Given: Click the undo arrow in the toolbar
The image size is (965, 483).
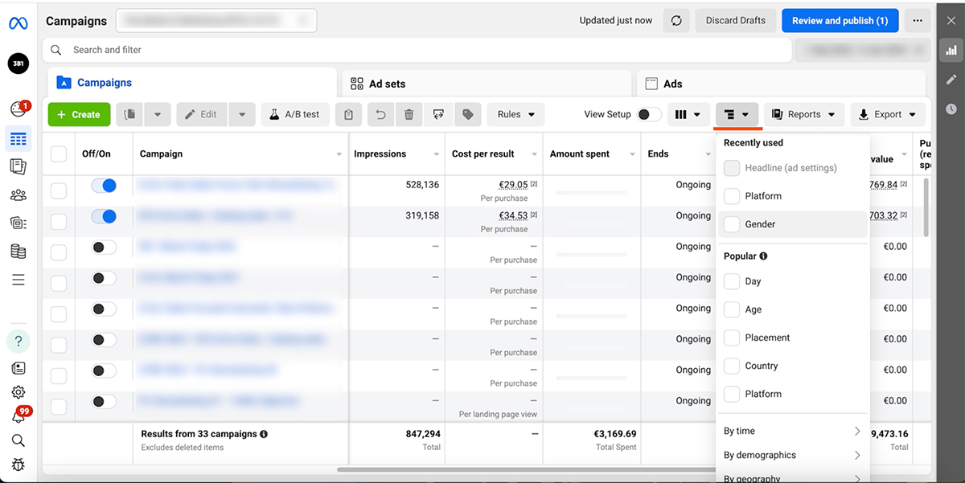Looking at the screenshot, I should coord(380,114).
